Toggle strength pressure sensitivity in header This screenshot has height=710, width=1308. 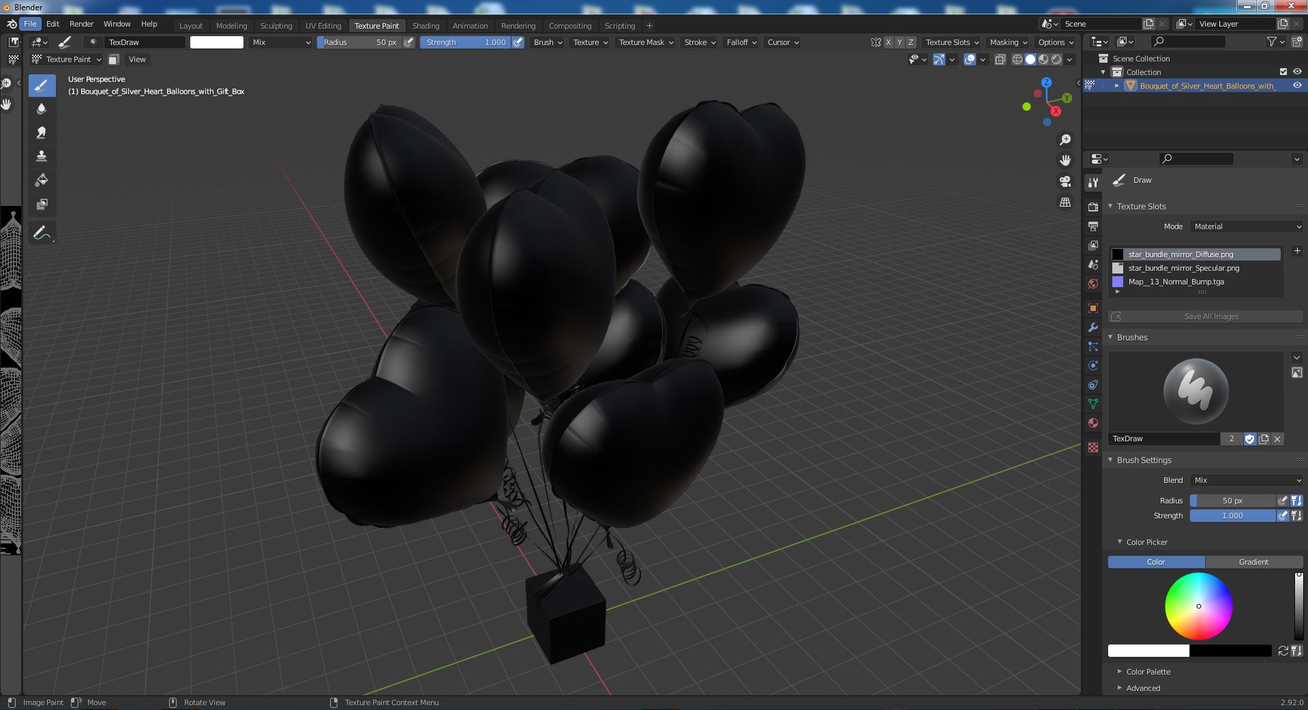(518, 42)
